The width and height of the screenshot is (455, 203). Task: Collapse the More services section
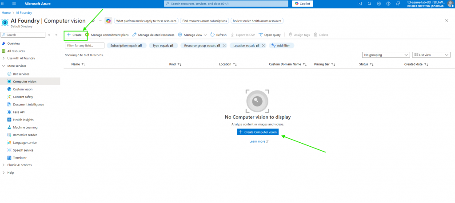point(16,66)
